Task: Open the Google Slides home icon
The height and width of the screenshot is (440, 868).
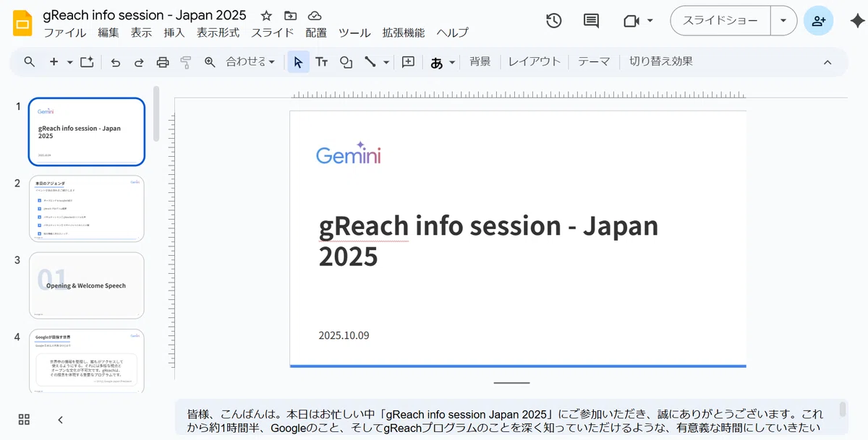Action: 22,23
